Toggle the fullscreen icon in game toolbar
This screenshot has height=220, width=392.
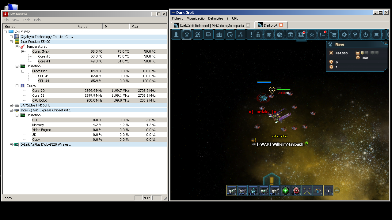point(376,35)
